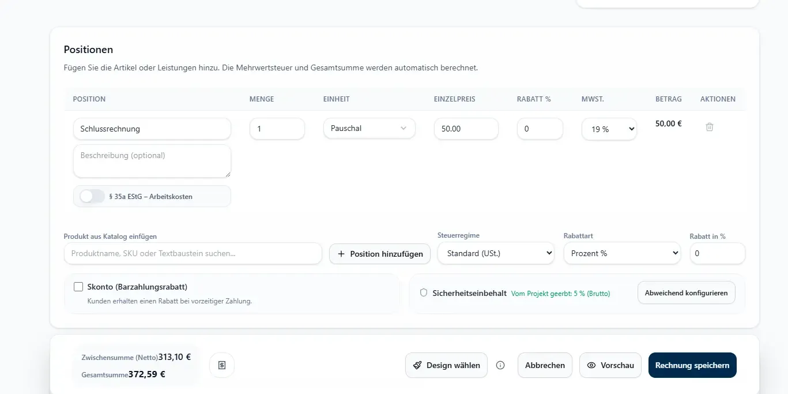Click Abweichend konfigurieren button
Image resolution: width=788 pixels, height=394 pixels.
[x=686, y=292]
